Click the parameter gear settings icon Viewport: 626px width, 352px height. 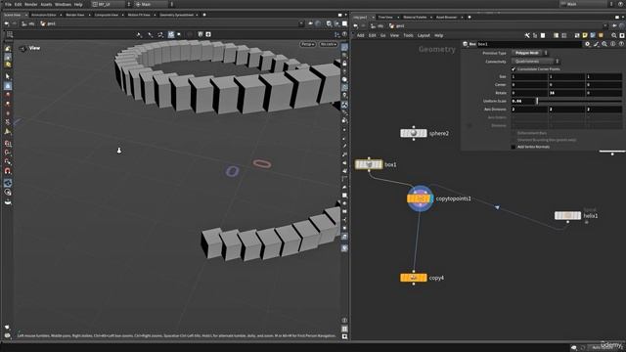[587, 44]
